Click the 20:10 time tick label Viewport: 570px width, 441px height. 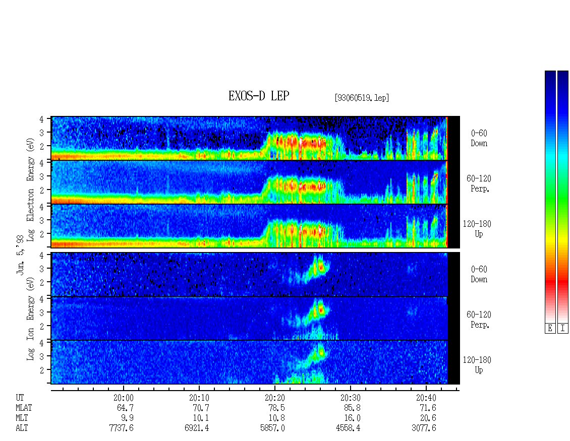pyautogui.click(x=199, y=398)
